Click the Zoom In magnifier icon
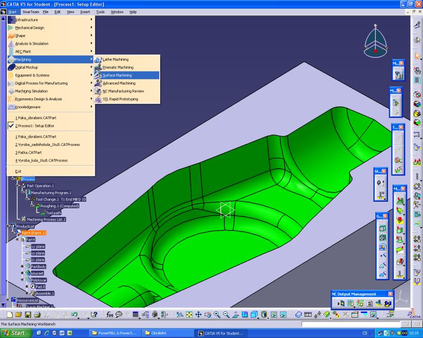423x338 pixels. pyautogui.click(x=217, y=315)
